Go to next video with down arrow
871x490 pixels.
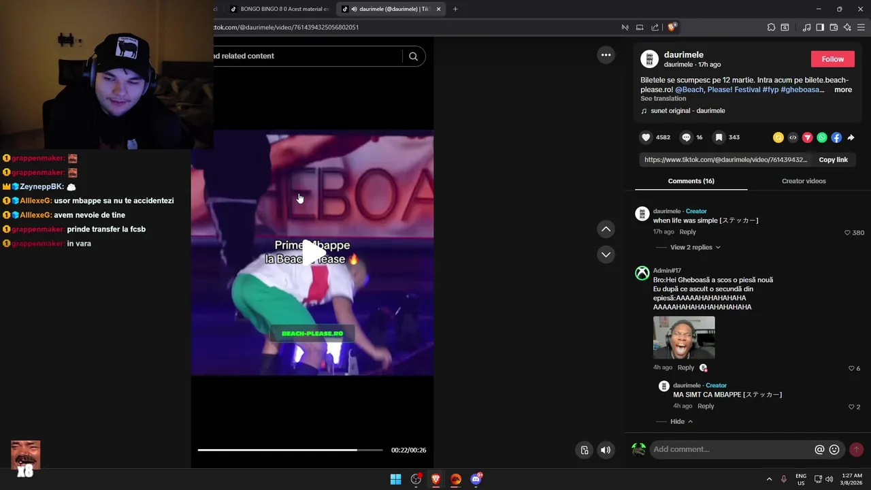pos(606,255)
